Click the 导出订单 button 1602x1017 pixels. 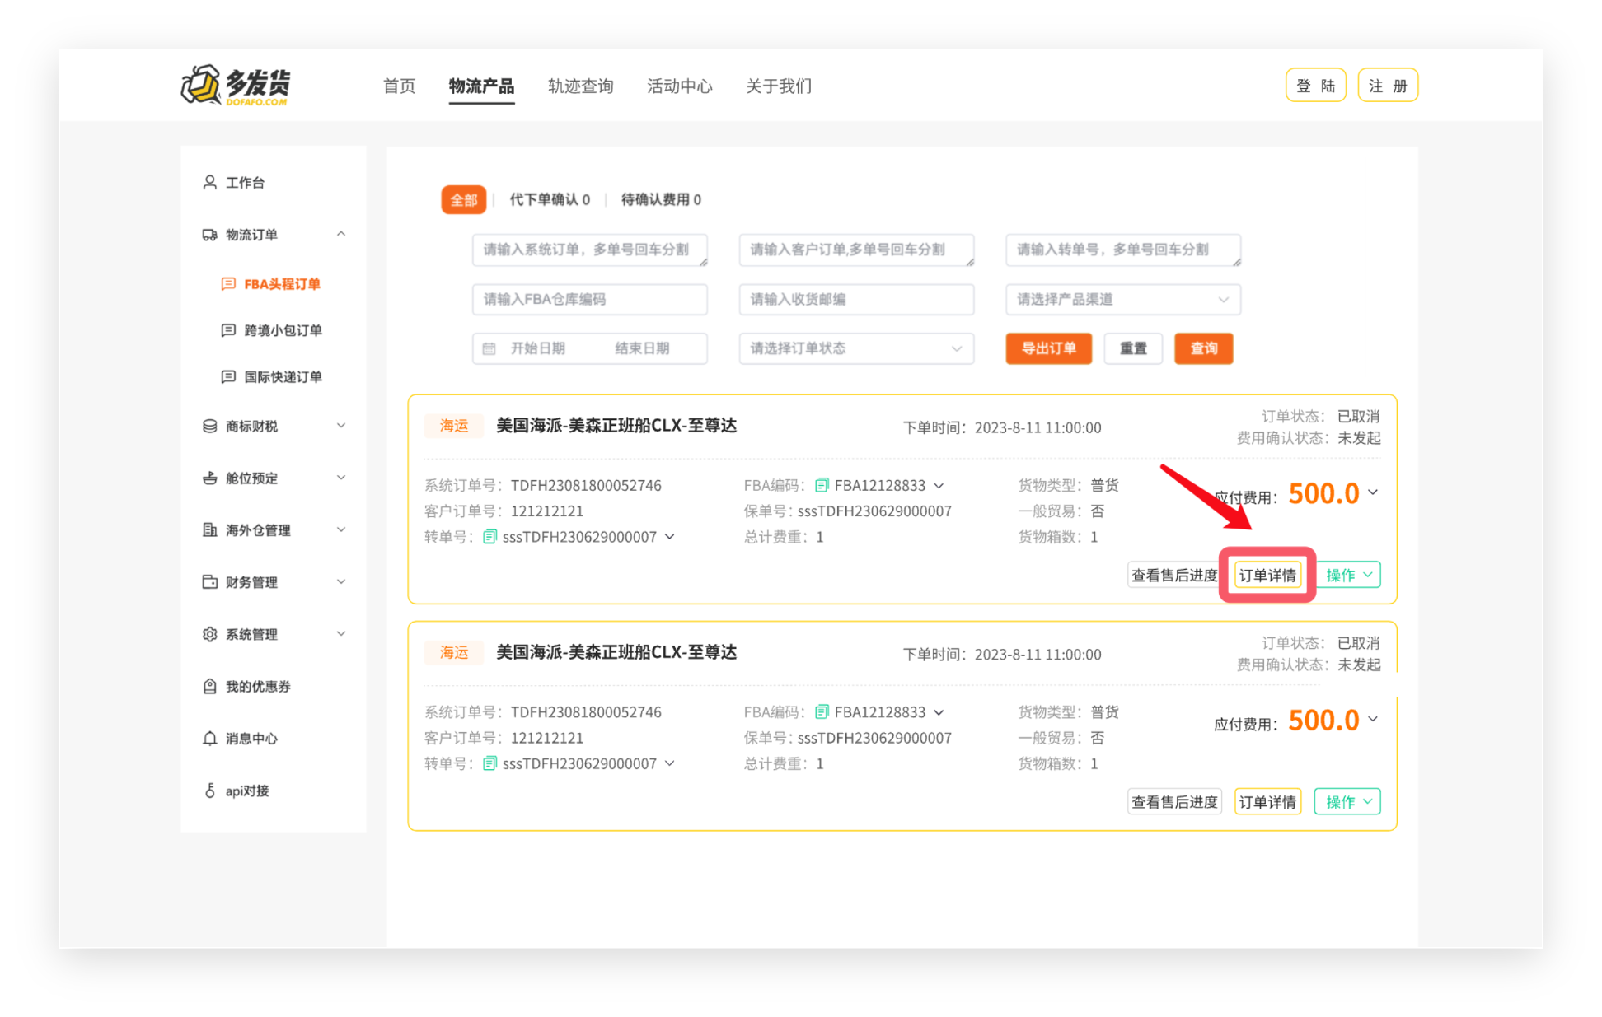click(x=1048, y=348)
